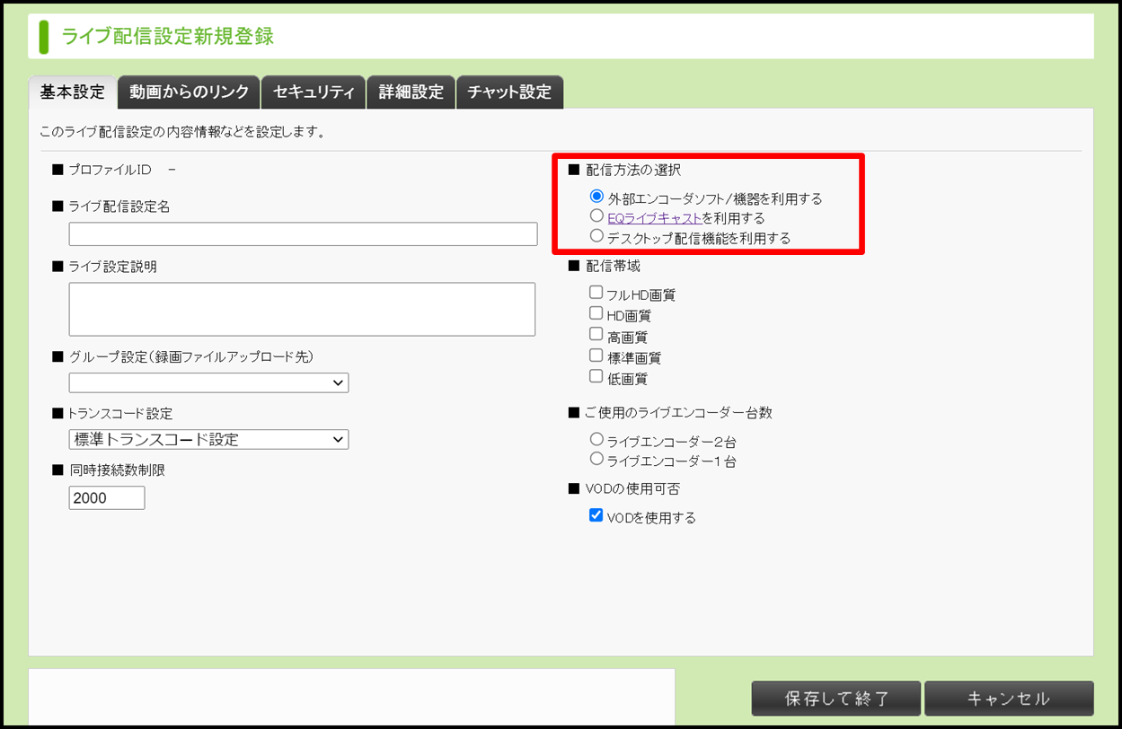The image size is (1122, 729).
Task: Switch to the 動画からのリンク tab
Action: click(x=189, y=92)
